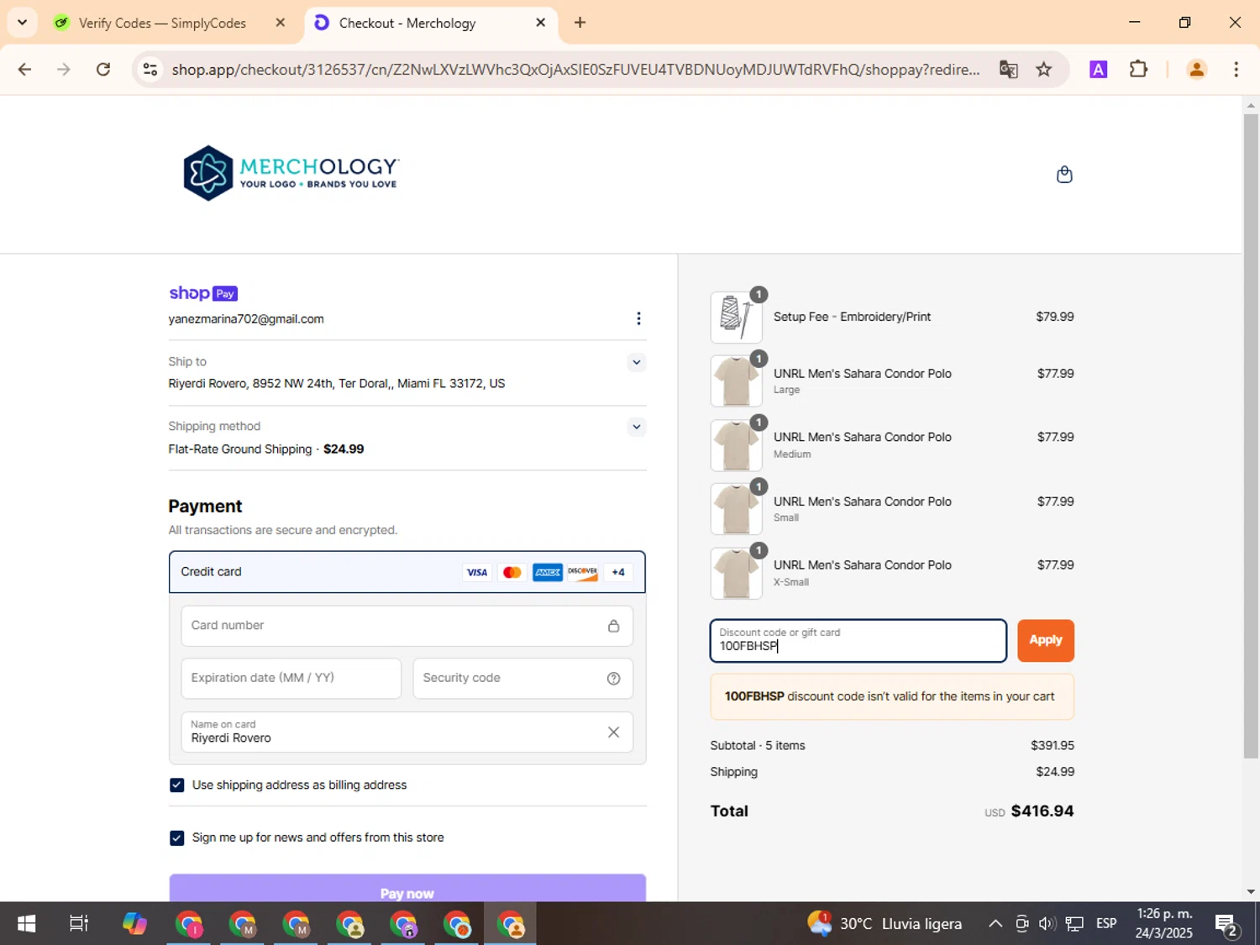This screenshot has height=945, width=1260.
Task: Click the Discover card icon
Action: 582,572
